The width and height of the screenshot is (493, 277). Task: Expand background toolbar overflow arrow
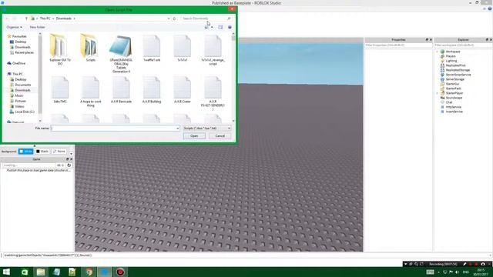pos(71,154)
